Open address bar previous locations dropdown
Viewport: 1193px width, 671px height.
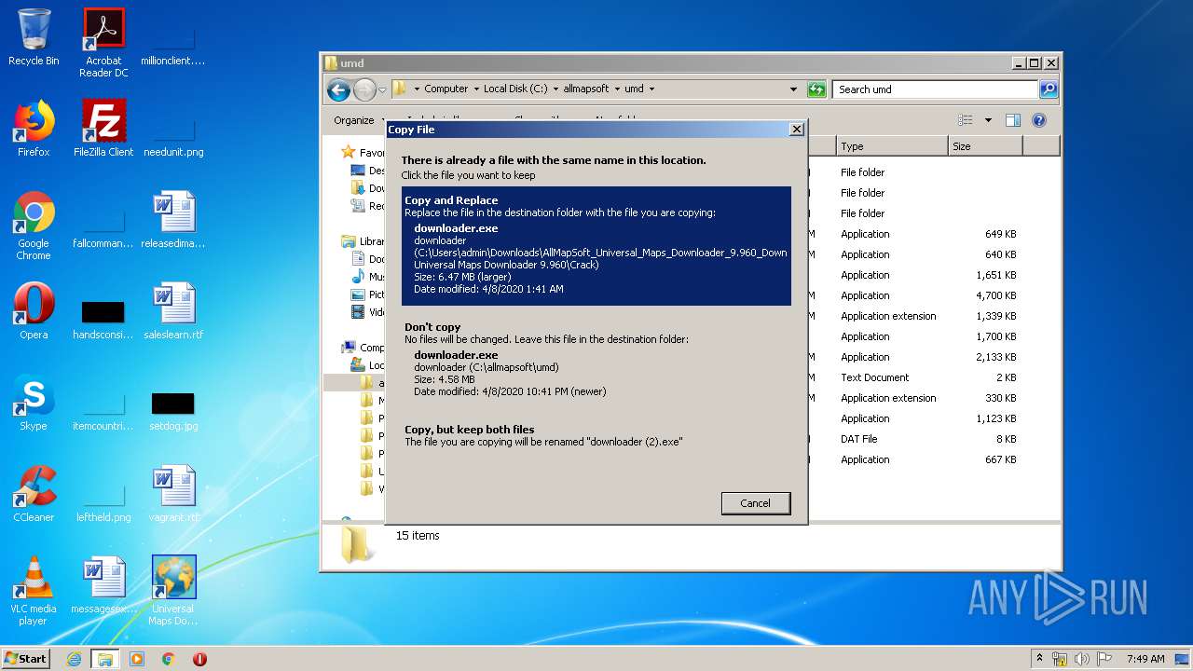coord(793,89)
